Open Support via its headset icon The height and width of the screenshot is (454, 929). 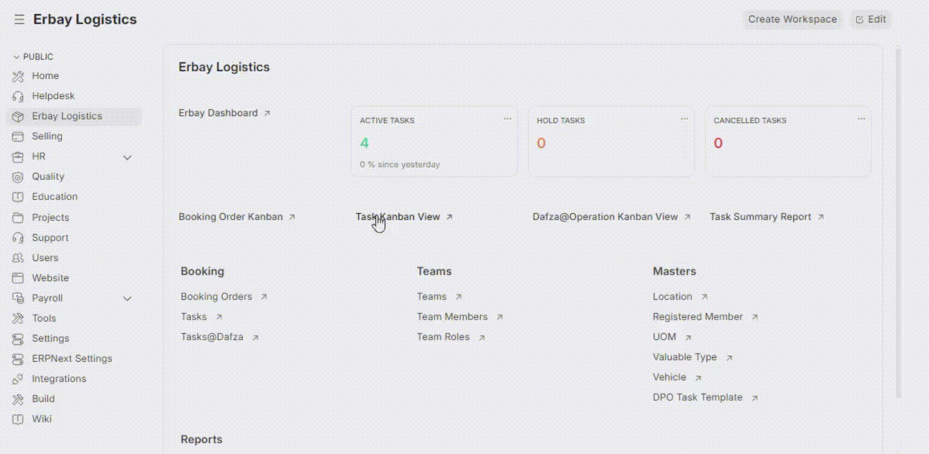[18, 238]
